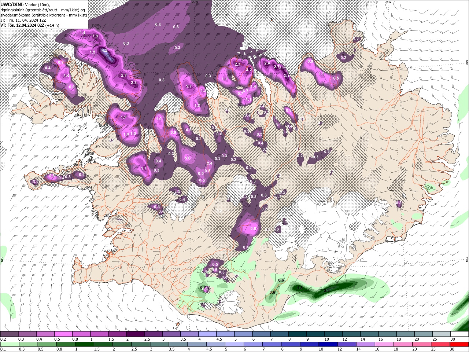Click the 'VT: Fös. 12.04.2024 02Z' valid time text
Screen dimensions: 469x352
coord(22,25)
